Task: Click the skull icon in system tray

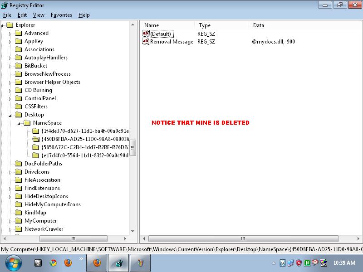Action: point(282,263)
